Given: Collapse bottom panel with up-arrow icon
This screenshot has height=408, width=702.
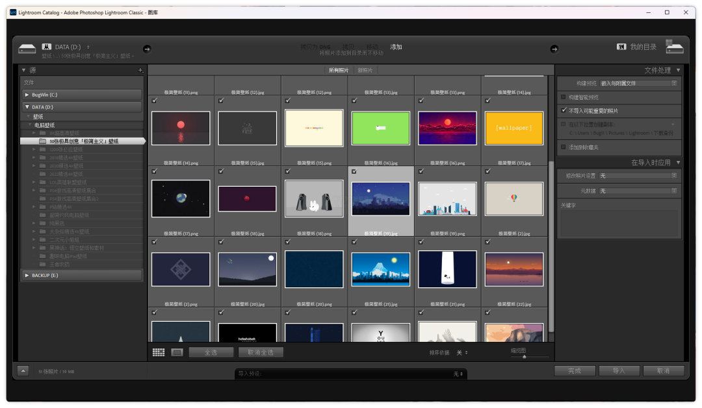Looking at the screenshot, I should tap(23, 371).
